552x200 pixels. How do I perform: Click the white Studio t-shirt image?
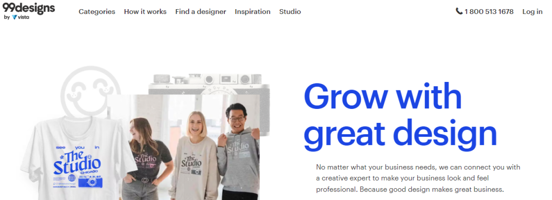click(78, 158)
